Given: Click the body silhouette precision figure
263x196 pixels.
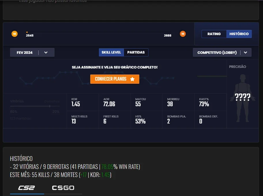Looking at the screenshot, I should (x=243, y=98).
